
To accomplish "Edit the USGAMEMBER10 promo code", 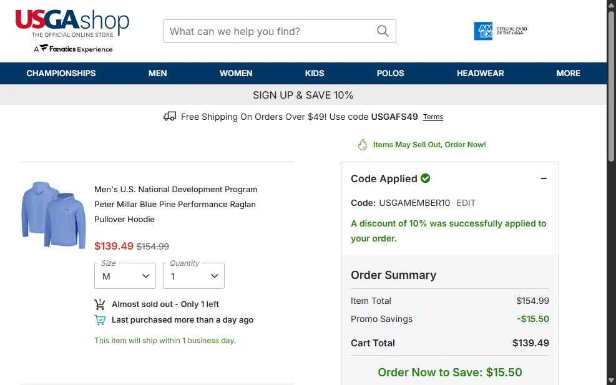I will [x=466, y=203].
